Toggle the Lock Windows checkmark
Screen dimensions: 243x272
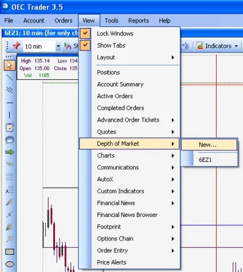pos(85,33)
